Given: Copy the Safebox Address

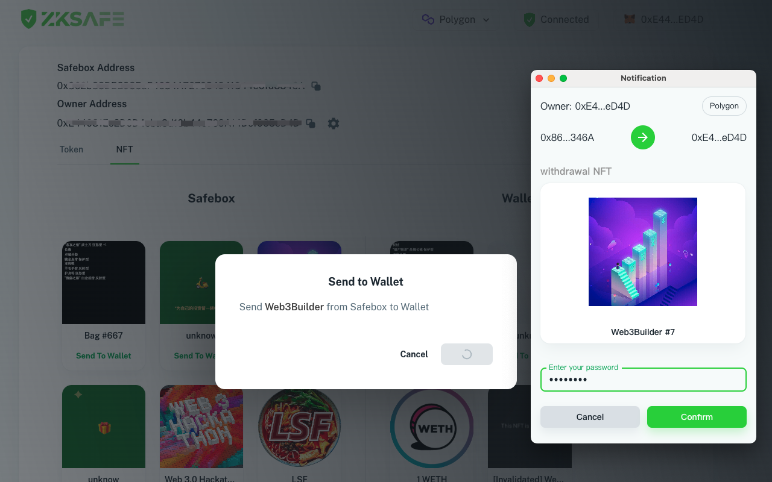Looking at the screenshot, I should tap(316, 86).
